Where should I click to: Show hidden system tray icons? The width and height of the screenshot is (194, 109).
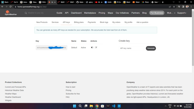coord(165,106)
